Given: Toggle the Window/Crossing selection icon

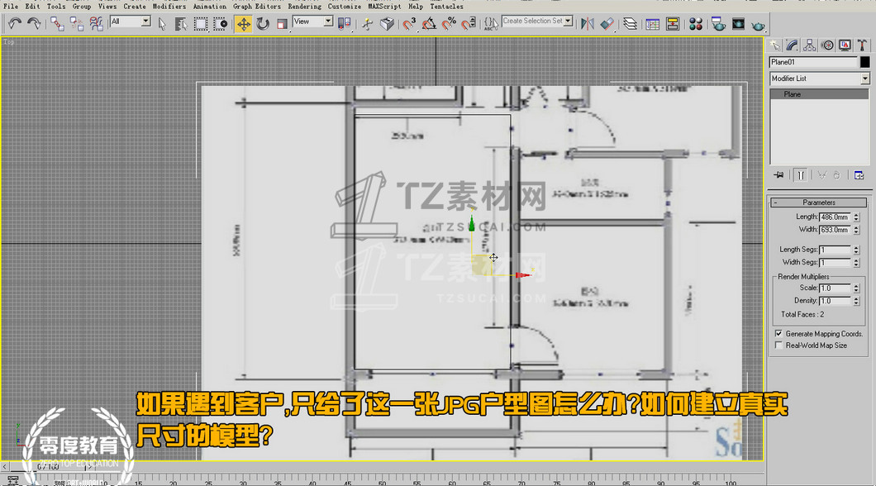Looking at the screenshot, I should point(221,23).
